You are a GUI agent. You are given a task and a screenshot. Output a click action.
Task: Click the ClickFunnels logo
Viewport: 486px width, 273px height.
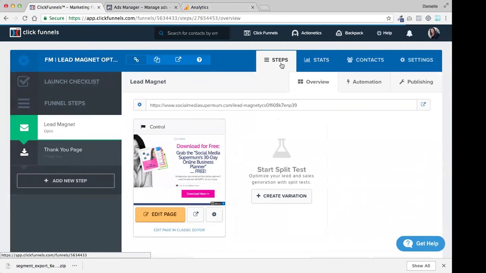pos(35,33)
